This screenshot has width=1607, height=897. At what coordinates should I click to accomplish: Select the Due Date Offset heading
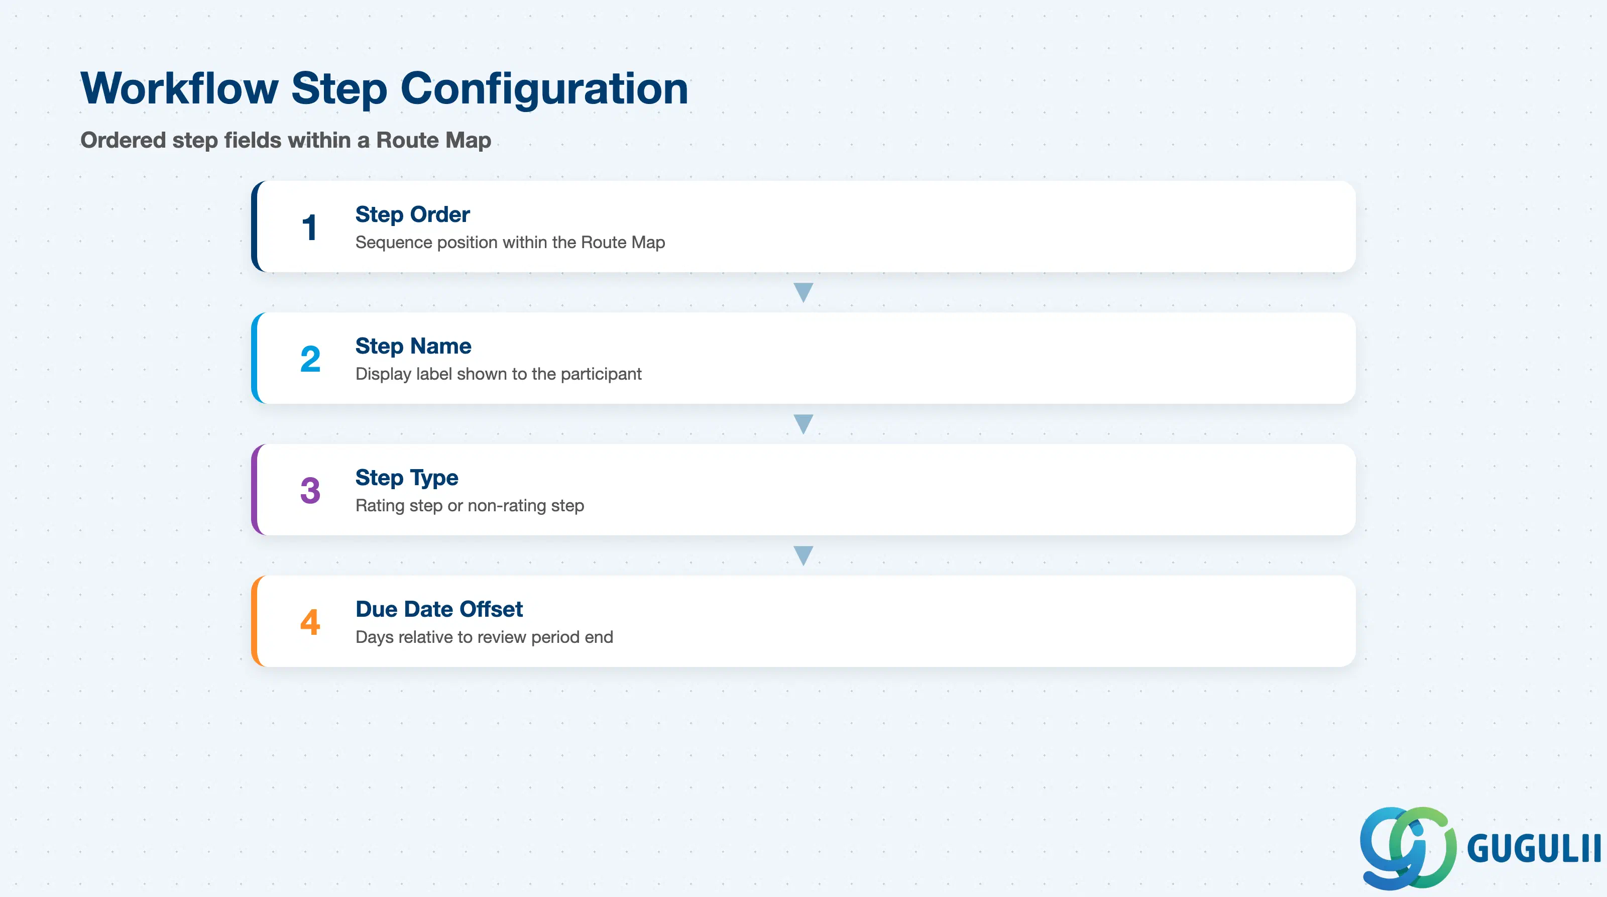pos(439,609)
